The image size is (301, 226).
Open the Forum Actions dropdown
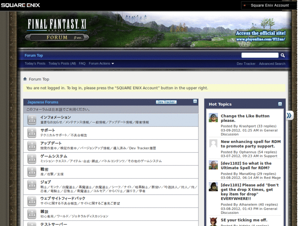tap(101, 63)
